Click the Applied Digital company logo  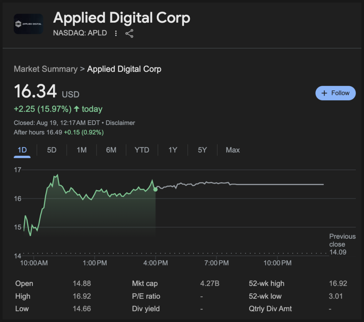pyautogui.click(x=28, y=24)
